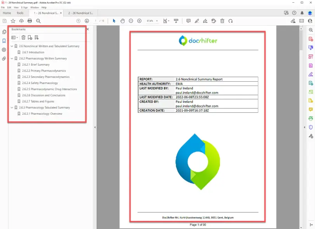Jump to bookmark 2.6.1 Introduction
315x229 pixels.
pos(33,52)
